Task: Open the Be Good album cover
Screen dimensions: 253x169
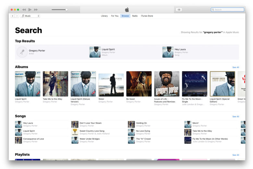Action: click(x=139, y=84)
